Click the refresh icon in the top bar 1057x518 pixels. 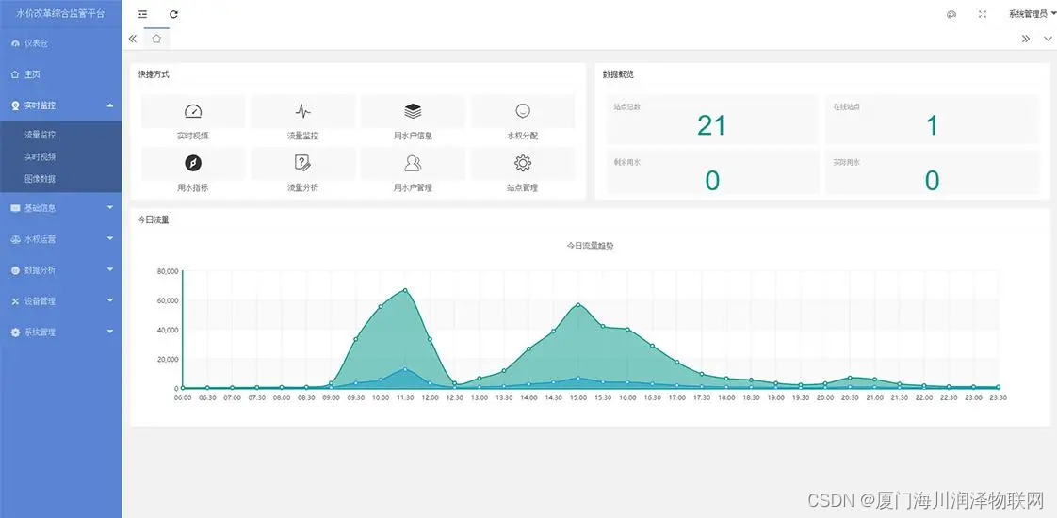click(x=173, y=14)
